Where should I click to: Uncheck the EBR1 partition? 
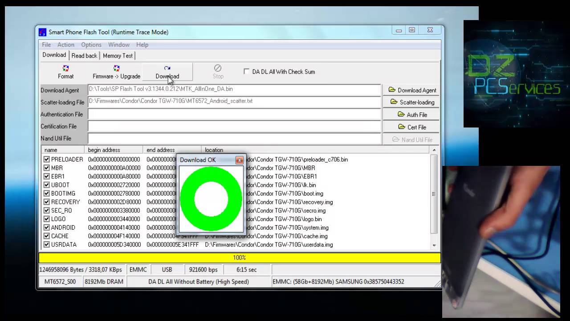point(47,176)
